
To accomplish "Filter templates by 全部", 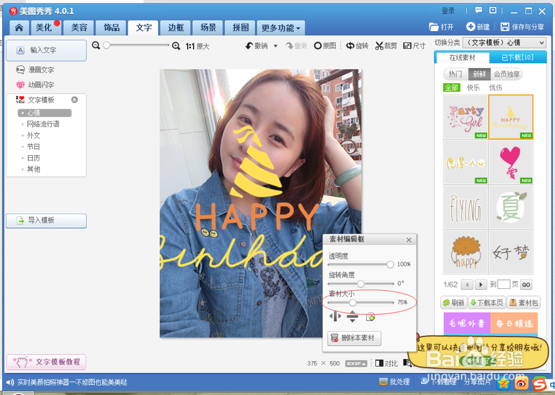I will coord(452,88).
